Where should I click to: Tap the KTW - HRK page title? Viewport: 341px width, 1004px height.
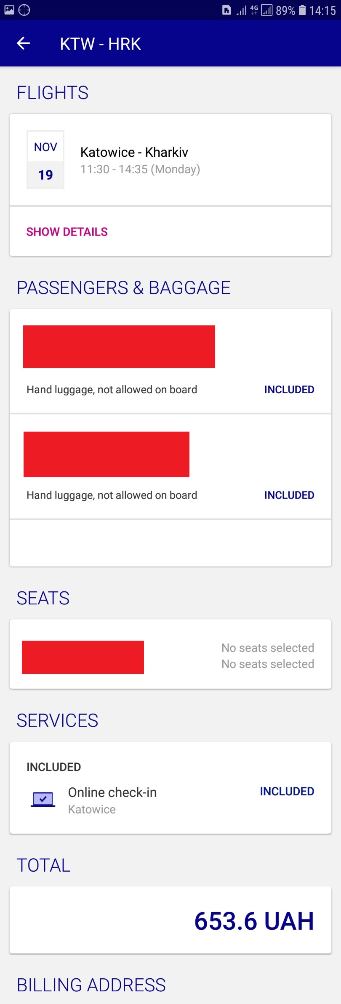(100, 44)
